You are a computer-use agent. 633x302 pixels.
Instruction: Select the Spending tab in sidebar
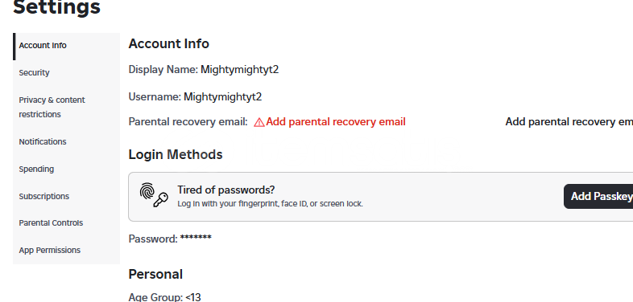[x=67, y=169]
